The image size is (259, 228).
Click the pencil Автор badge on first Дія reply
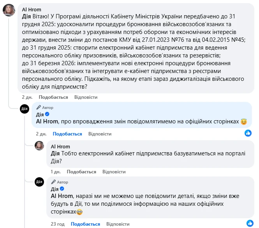point(45,107)
